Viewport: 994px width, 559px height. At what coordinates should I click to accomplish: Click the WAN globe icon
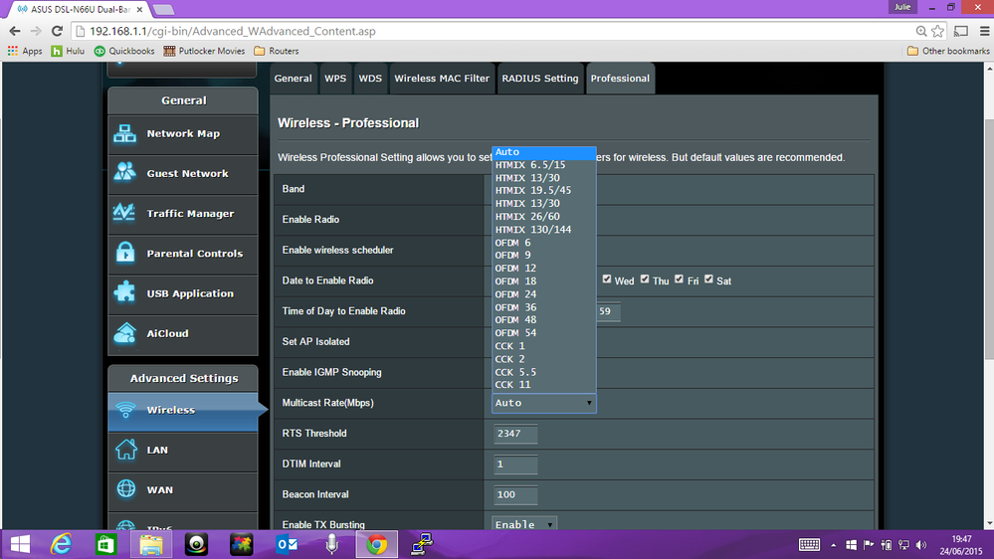(x=125, y=489)
